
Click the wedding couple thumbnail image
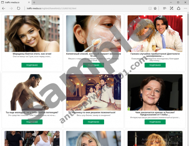[x=93, y=92]
